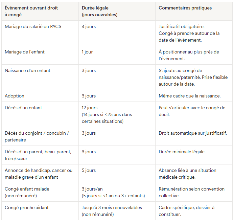
Task: Click 'Droit automatique sur justificatif.' comment
Action: pos(193,133)
